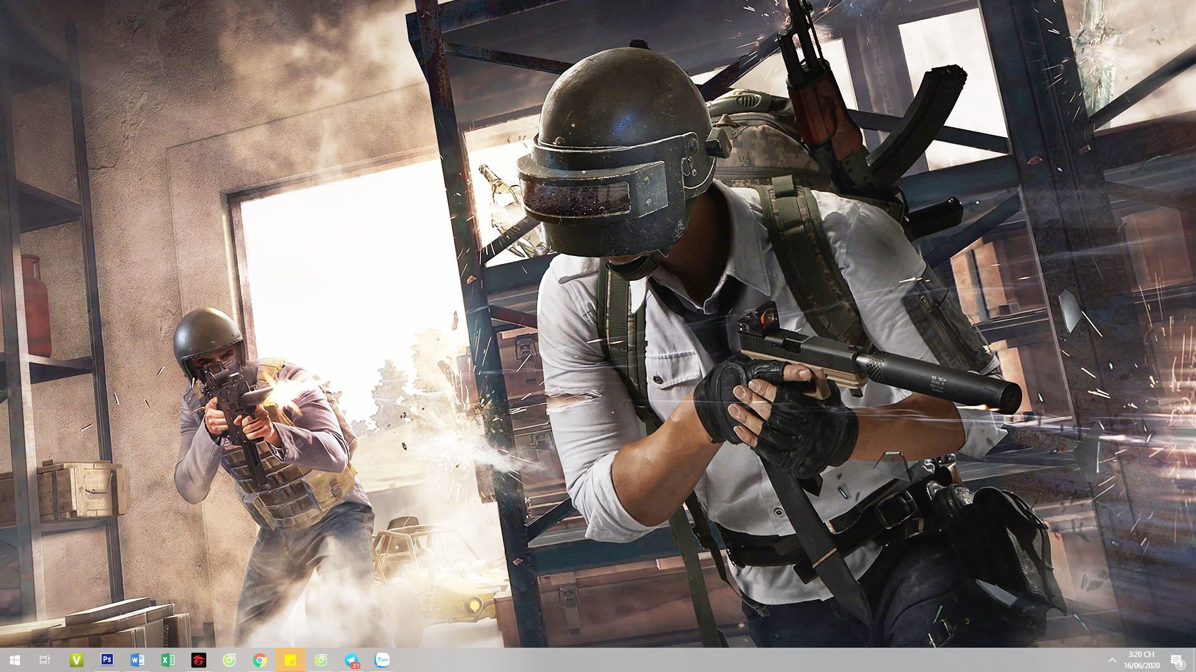Open Task View from the taskbar
Screen dimensions: 1196x672
click(x=45, y=660)
